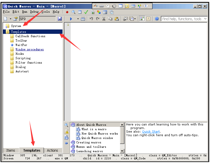Click the Cut scissors icon
Screen dimensions: 210x164
pos(104,19)
